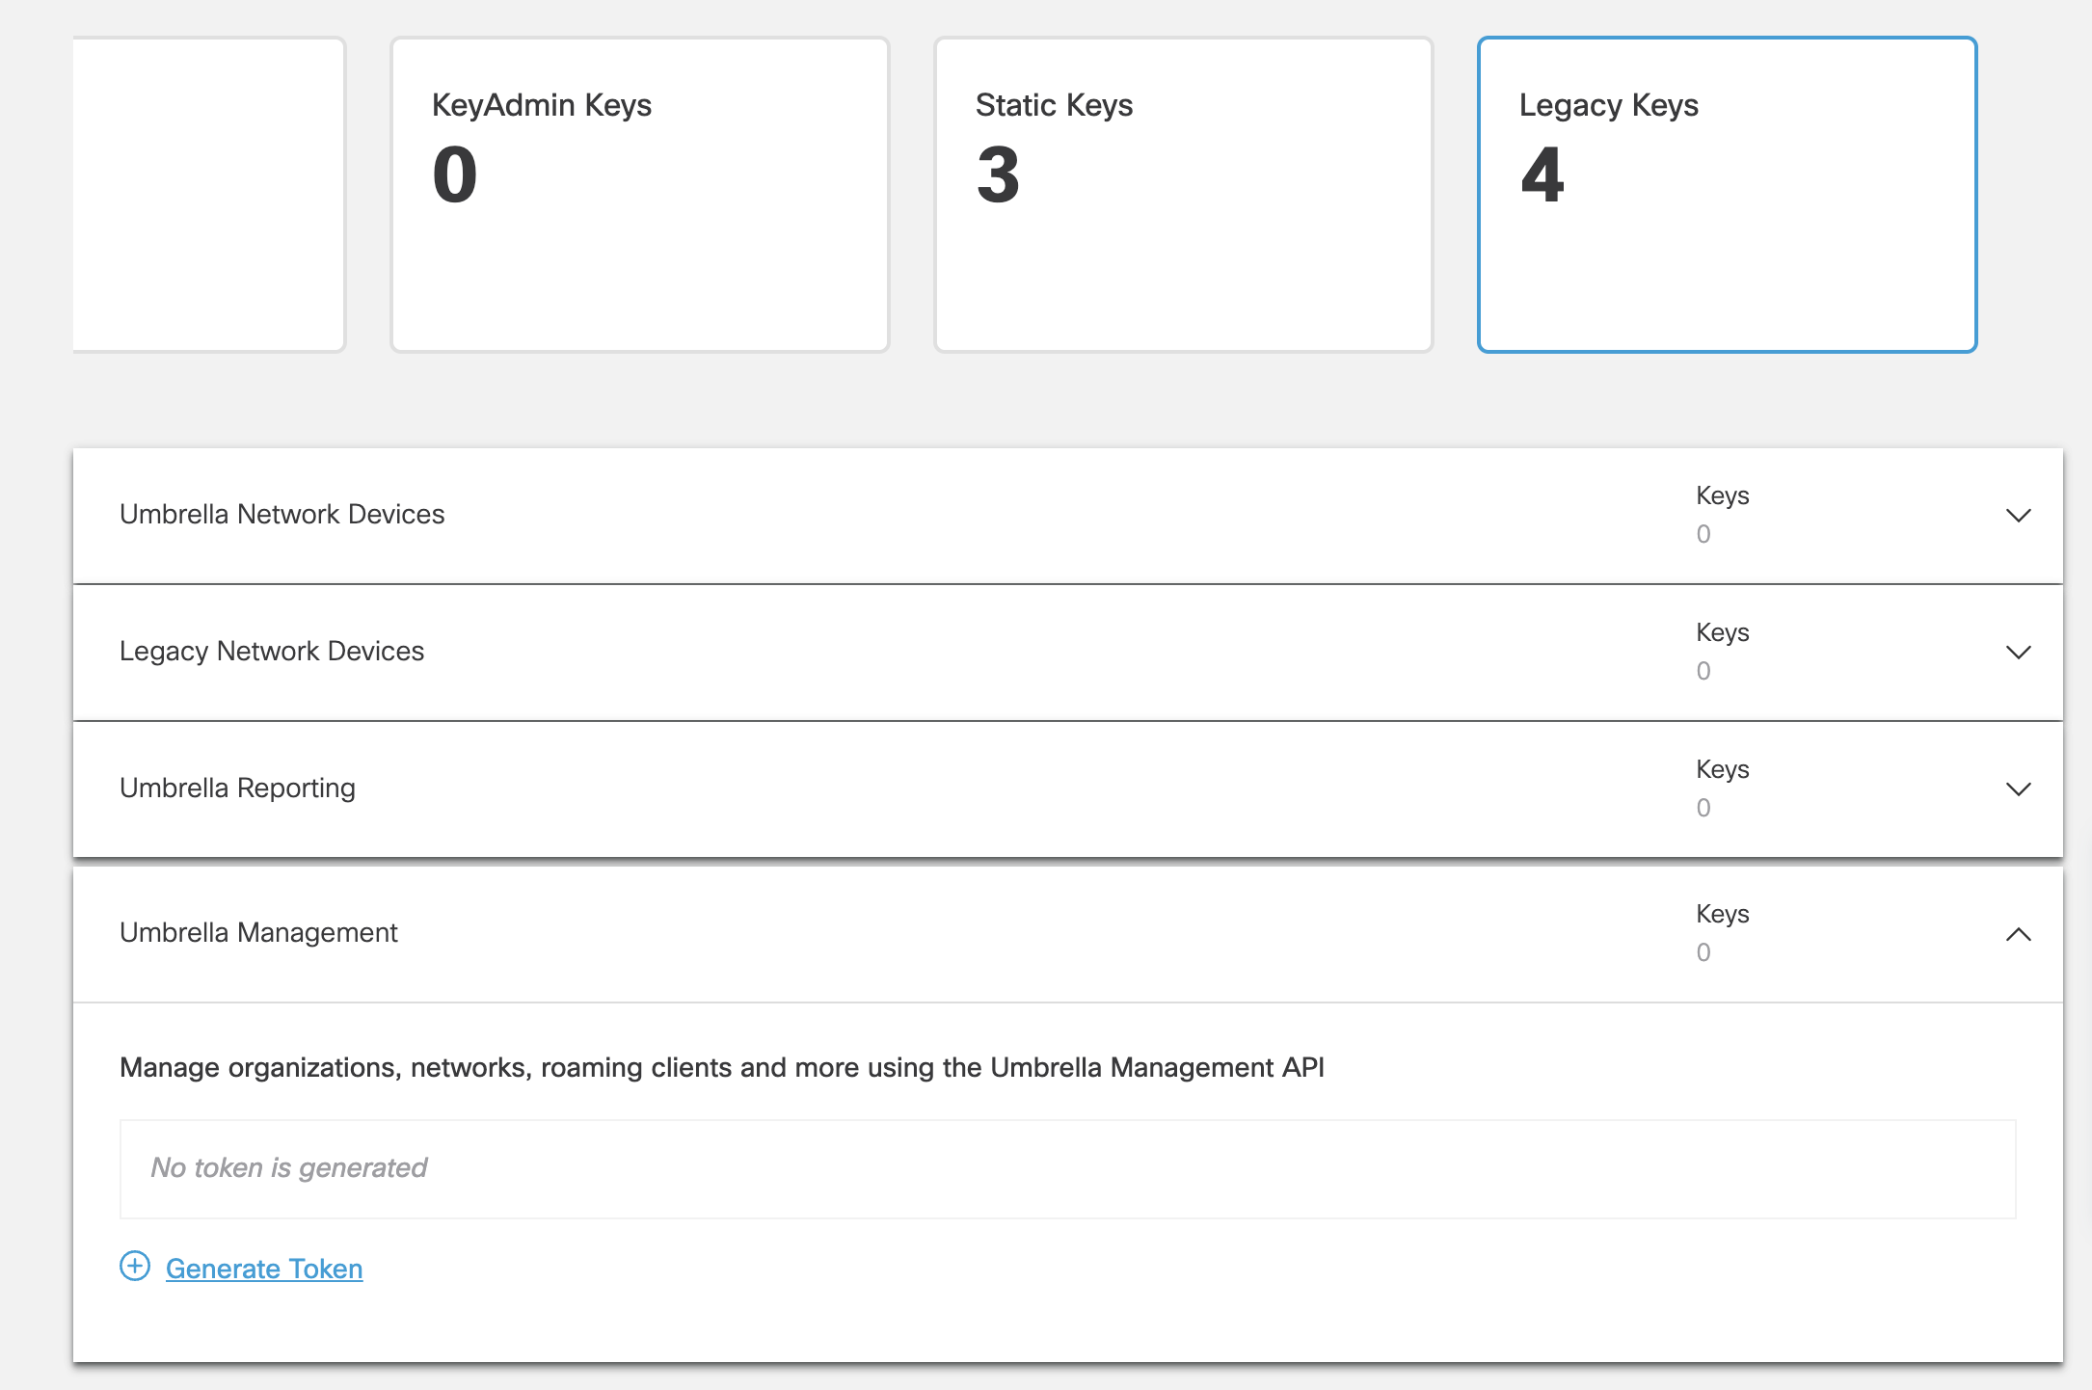Click the Keys count for Umbrella Network Devices
Screen dimensions: 2092x1390
pos(1703,533)
